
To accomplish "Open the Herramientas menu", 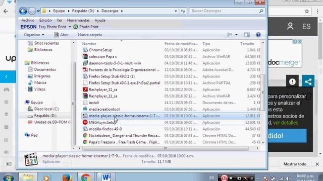I will [78, 20].
